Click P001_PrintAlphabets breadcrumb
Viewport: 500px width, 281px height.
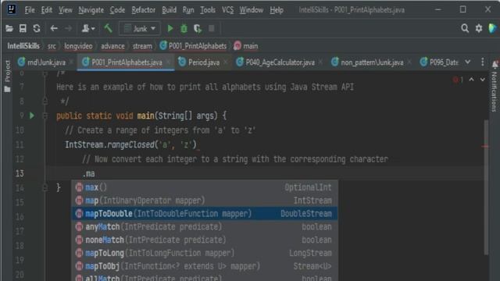pos(193,46)
